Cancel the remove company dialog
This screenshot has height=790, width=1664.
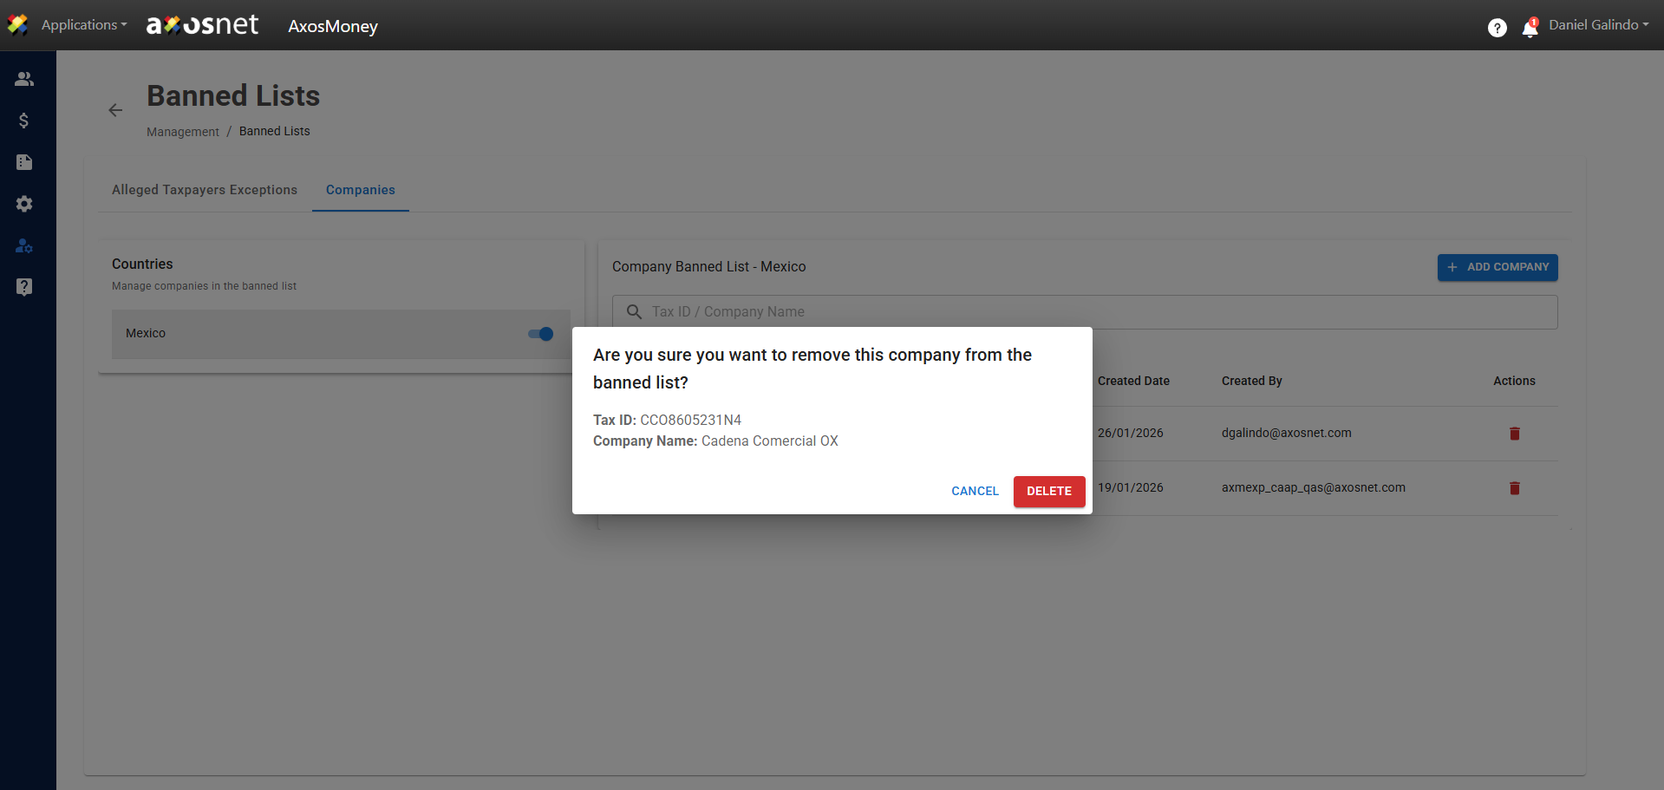(975, 491)
